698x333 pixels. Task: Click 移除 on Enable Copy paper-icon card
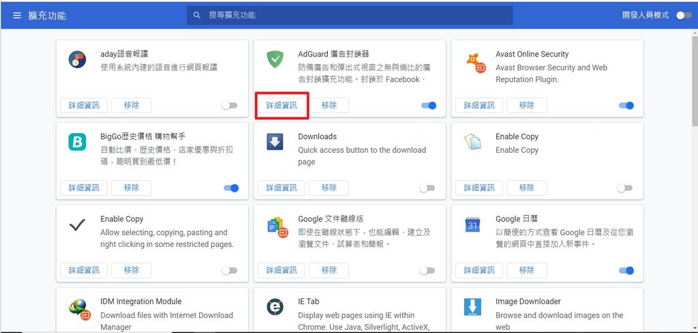527,188
